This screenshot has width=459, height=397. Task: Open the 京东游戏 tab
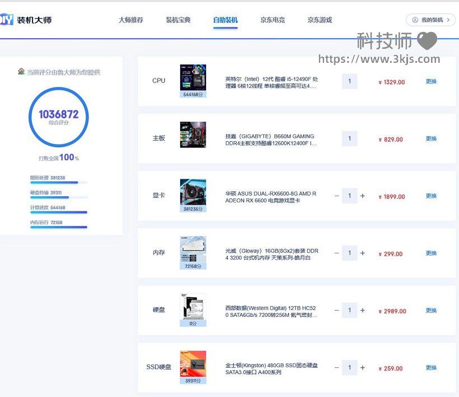tap(320, 20)
